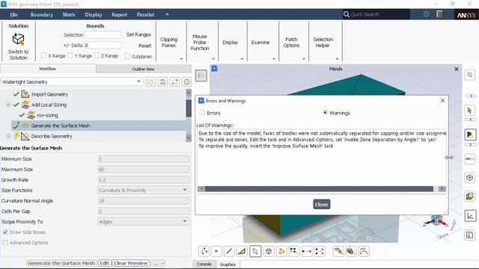Collapse the Describe Geometry tree node
Screen dimensions: 479x269
pyautogui.click(x=8, y=136)
